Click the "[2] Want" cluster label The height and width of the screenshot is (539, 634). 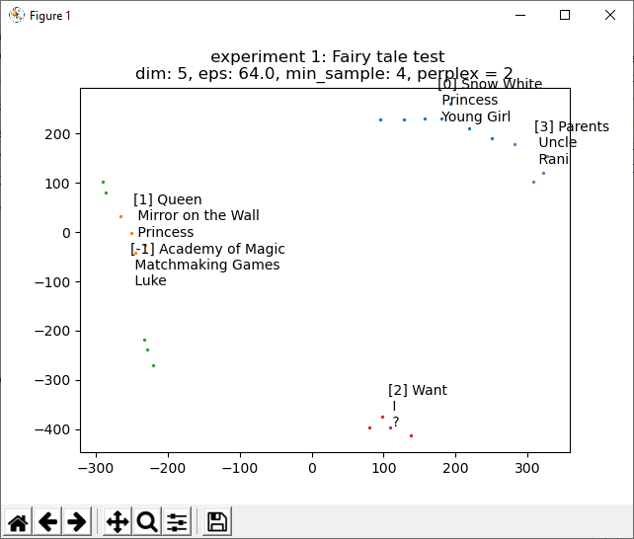pos(417,390)
